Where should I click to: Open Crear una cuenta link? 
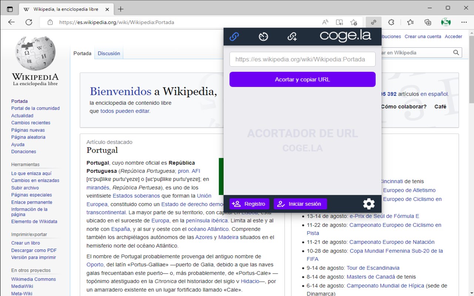pyautogui.click(x=423, y=37)
